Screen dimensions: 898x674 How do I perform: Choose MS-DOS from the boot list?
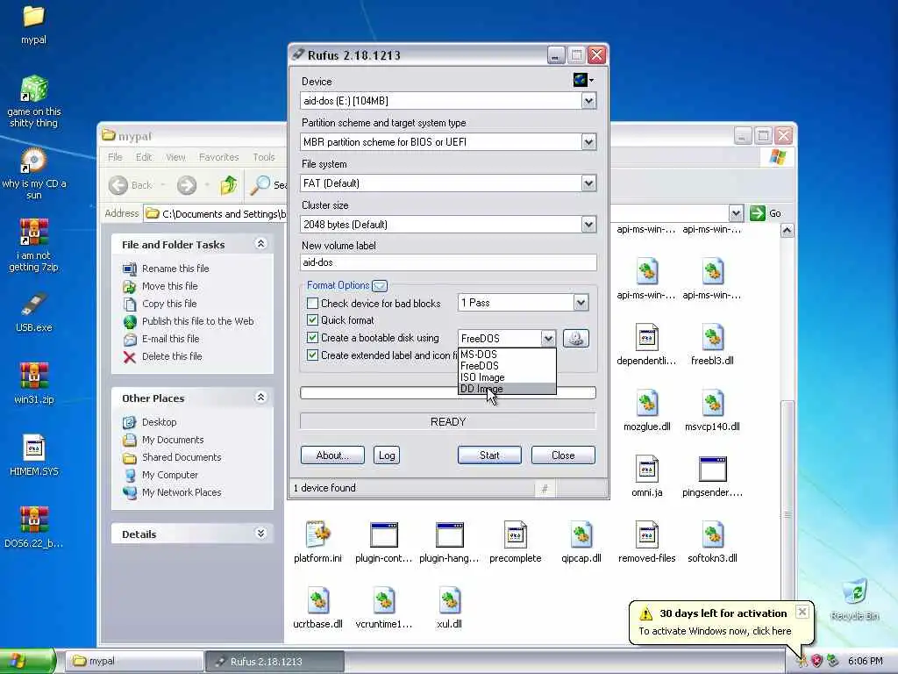pyautogui.click(x=508, y=355)
